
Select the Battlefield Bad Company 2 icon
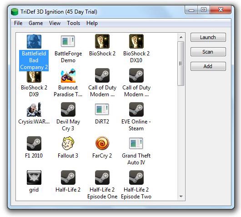(x=34, y=41)
